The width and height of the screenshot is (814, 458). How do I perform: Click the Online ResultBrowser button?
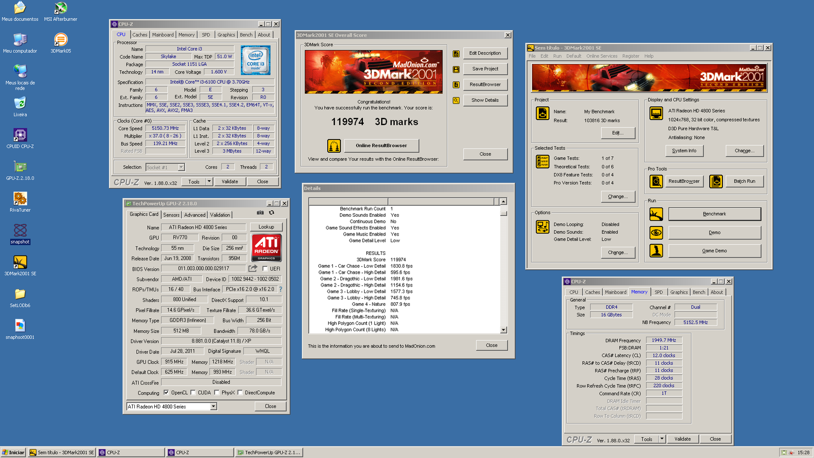(x=383, y=146)
